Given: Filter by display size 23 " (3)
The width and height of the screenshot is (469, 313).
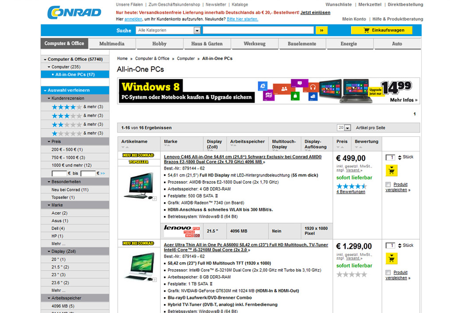Looking at the screenshot, I should [x=59, y=275].
